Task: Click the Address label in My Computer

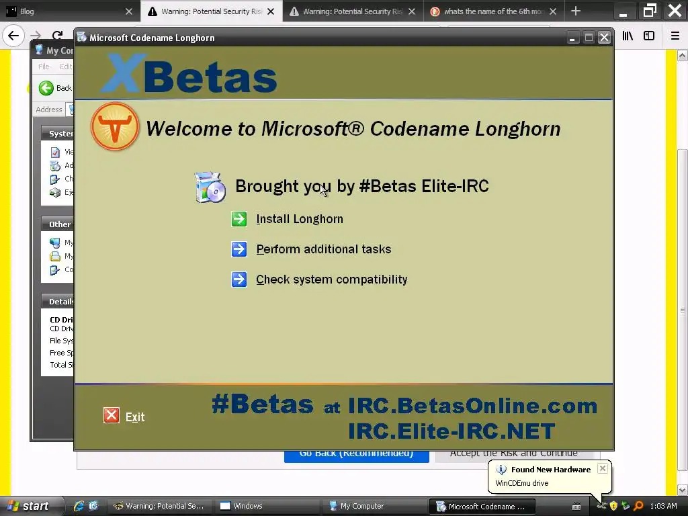Action: point(48,110)
